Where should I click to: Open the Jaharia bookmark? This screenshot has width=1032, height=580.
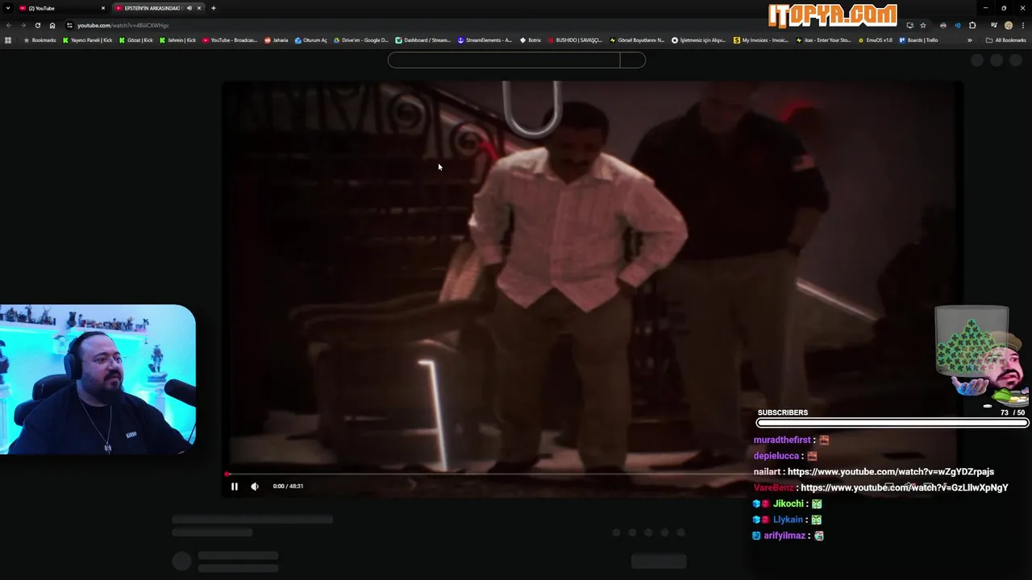276,39
